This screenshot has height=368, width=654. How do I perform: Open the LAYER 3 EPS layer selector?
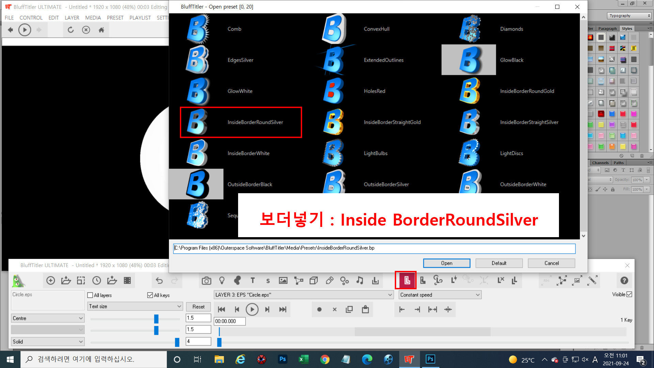(x=303, y=295)
